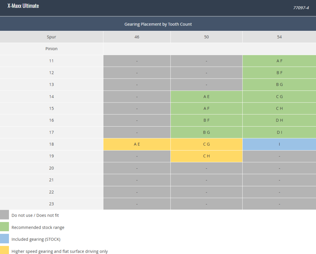Click the yellow 'C G' cell in pinion 18 row
This screenshot has height=254, width=316.
pos(206,144)
